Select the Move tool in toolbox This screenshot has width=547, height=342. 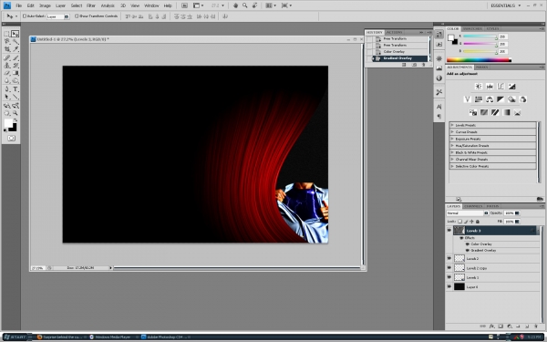tap(15, 34)
